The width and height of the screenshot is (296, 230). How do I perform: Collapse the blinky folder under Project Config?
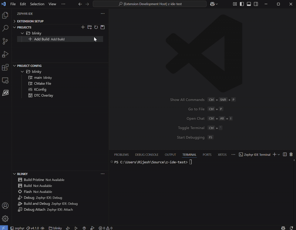[22, 72]
